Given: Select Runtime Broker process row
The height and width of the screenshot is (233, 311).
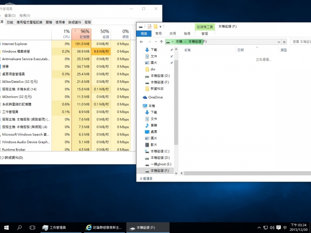Looking at the screenshot, I should click(x=65, y=149).
